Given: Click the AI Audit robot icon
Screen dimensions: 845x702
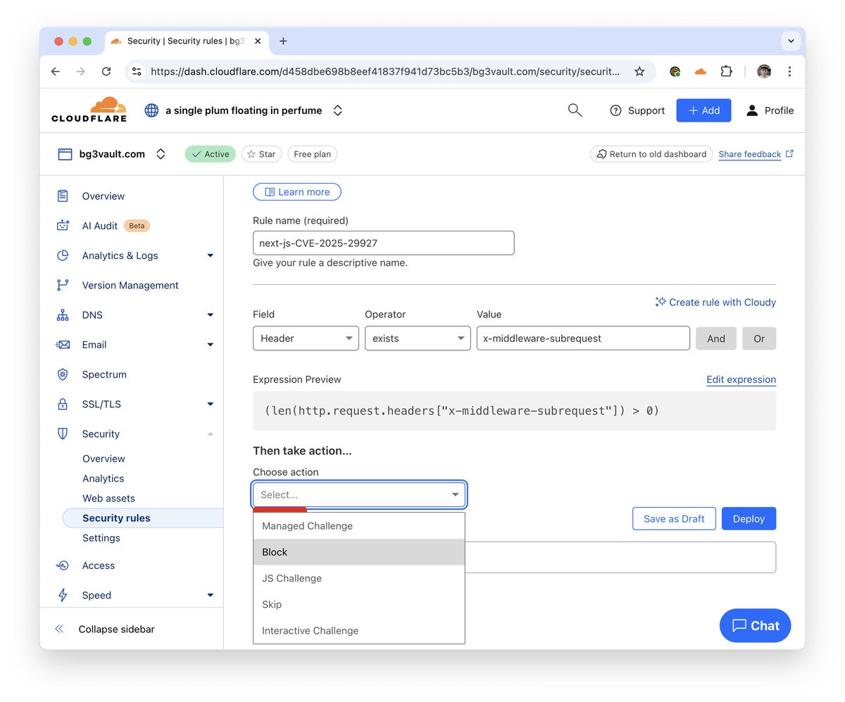Looking at the screenshot, I should click(x=63, y=226).
